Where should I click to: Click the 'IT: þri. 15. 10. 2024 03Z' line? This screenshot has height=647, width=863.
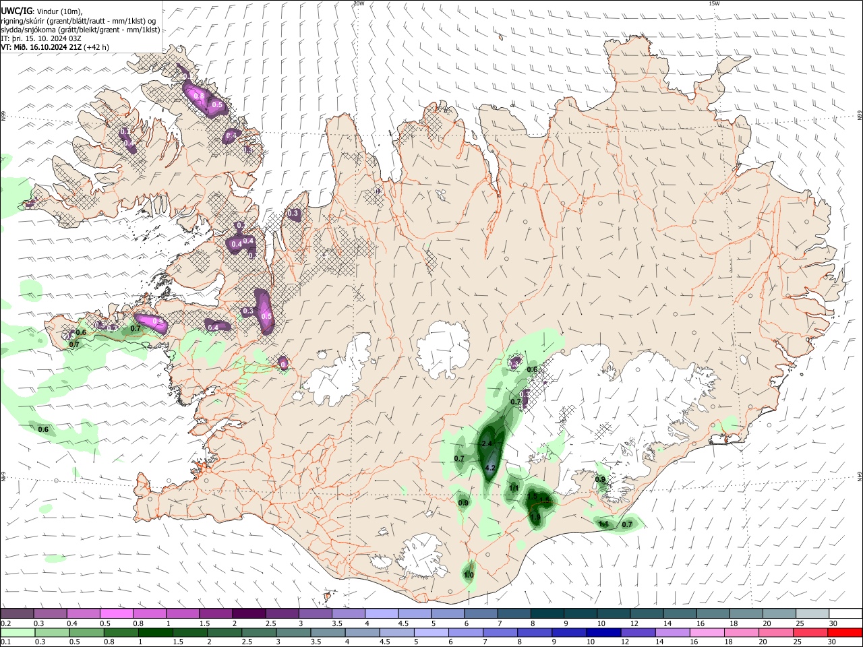40,38
